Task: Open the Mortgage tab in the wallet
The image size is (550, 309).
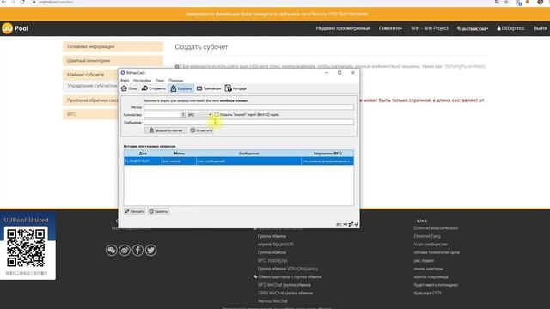Action: pyautogui.click(x=235, y=88)
